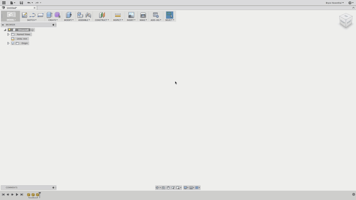
Task: Click the File document icon
Action: pos(11,3)
